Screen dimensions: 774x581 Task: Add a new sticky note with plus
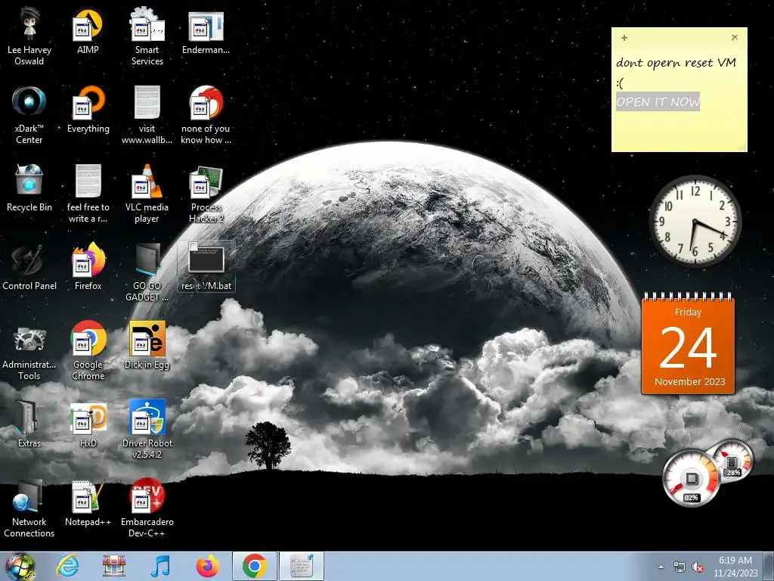click(624, 38)
